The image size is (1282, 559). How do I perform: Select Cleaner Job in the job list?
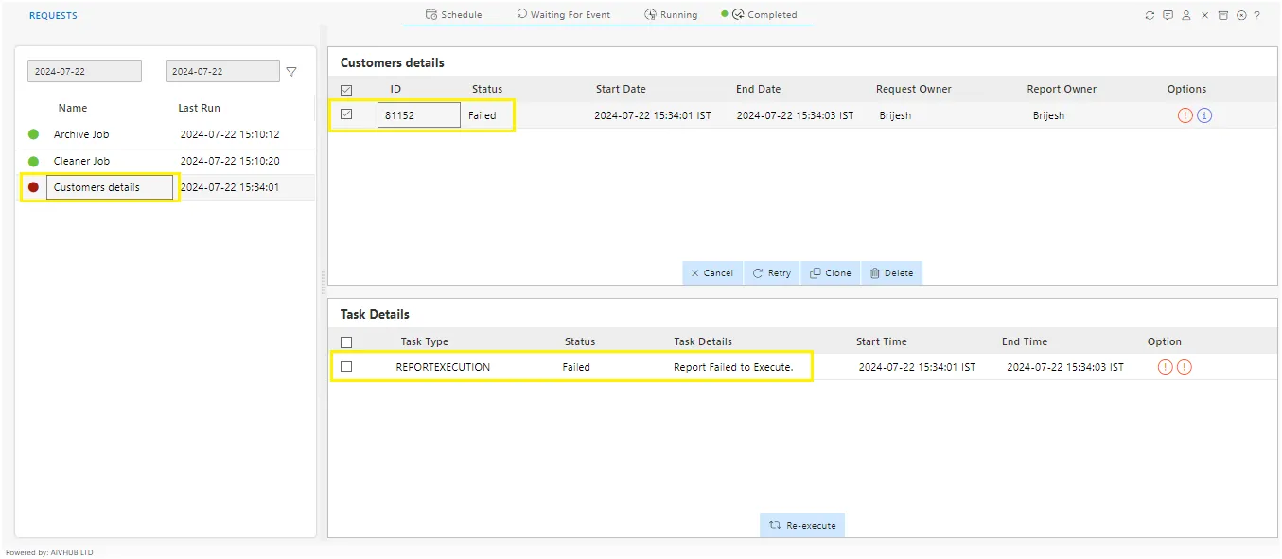[x=81, y=161]
